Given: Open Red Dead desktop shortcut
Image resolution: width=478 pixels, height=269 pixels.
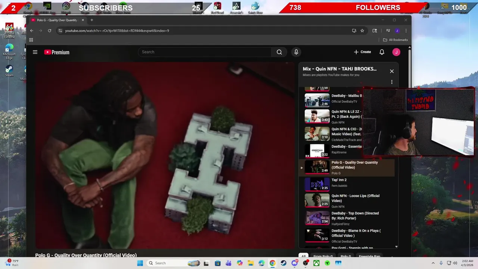Looking at the screenshot, I should pyautogui.click(x=217, y=8).
